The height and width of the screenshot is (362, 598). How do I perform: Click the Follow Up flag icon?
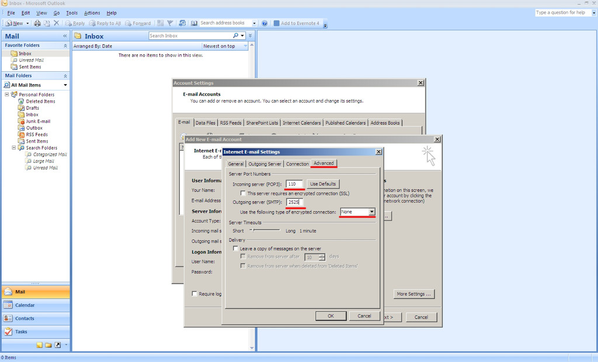point(170,23)
